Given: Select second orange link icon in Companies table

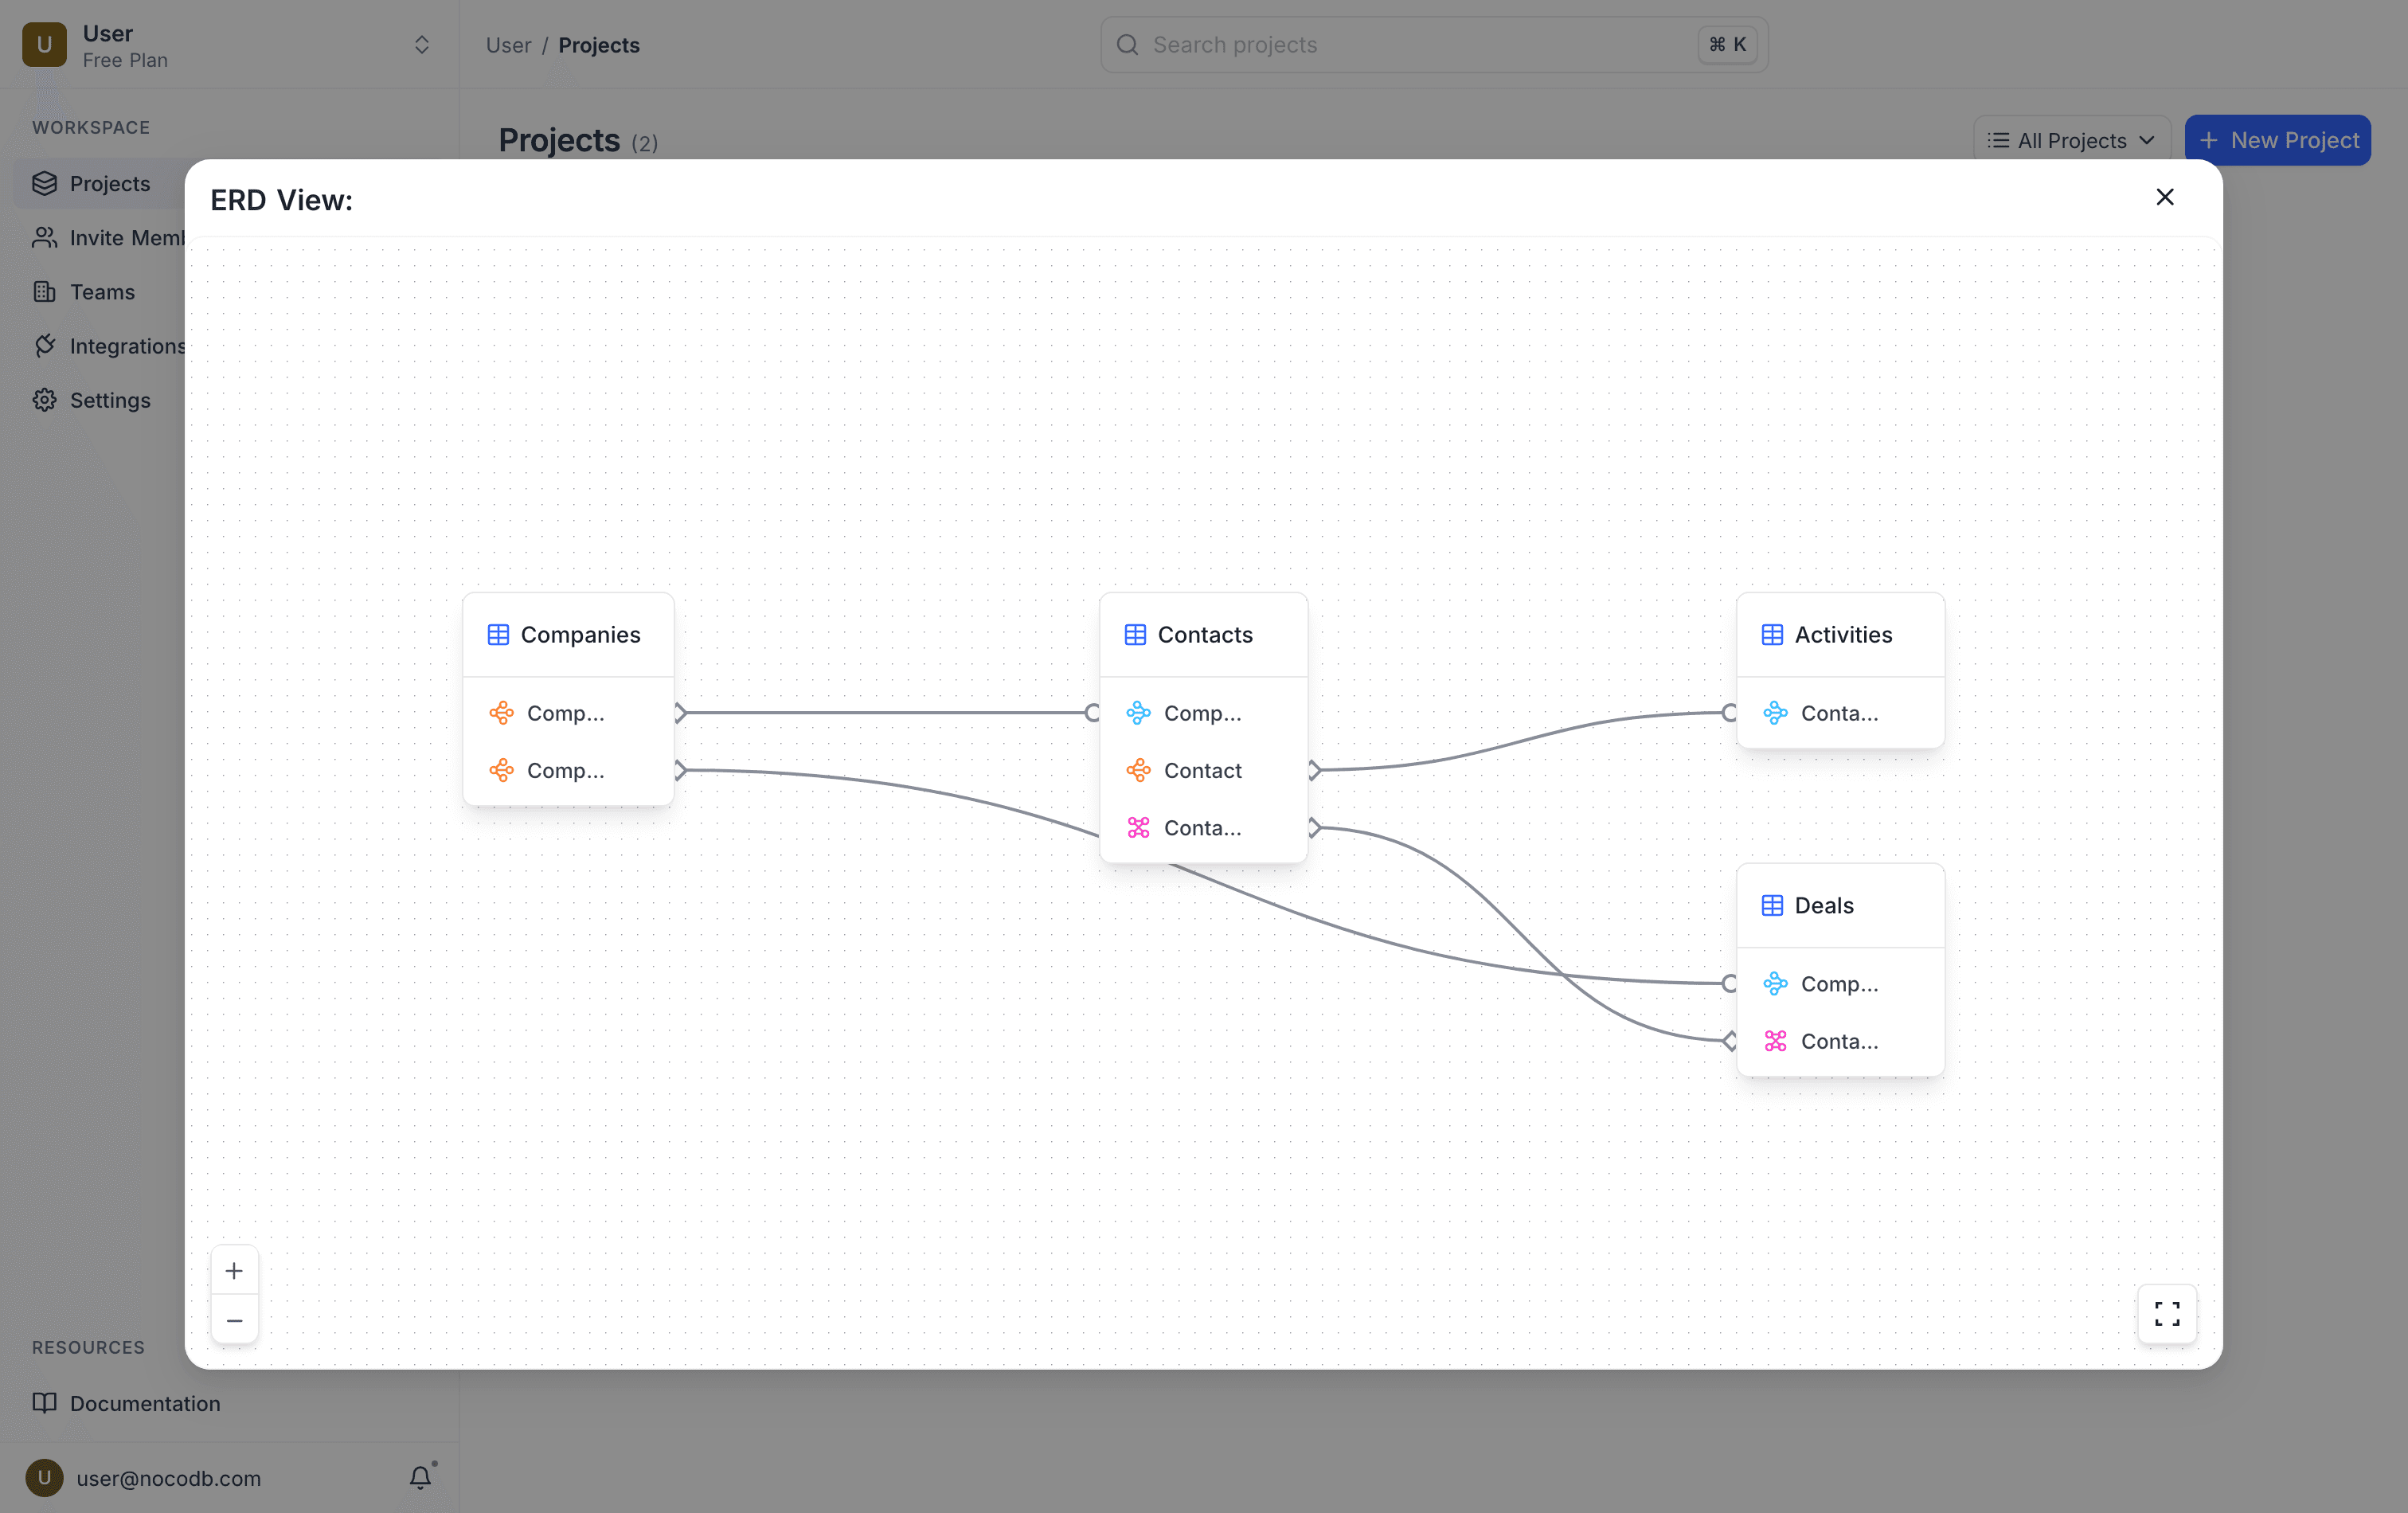Looking at the screenshot, I should 501,770.
